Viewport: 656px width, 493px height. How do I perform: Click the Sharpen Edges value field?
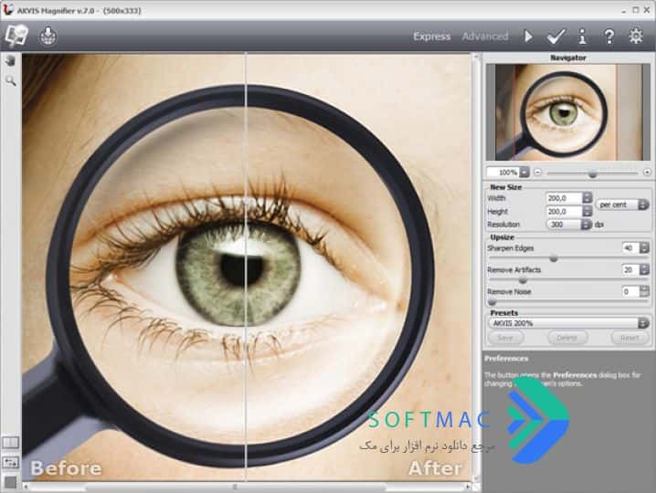click(x=630, y=248)
